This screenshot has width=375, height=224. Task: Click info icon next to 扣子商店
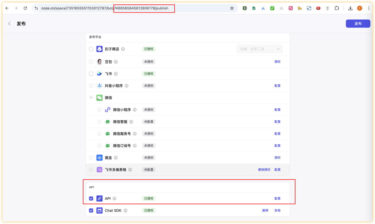(123, 49)
